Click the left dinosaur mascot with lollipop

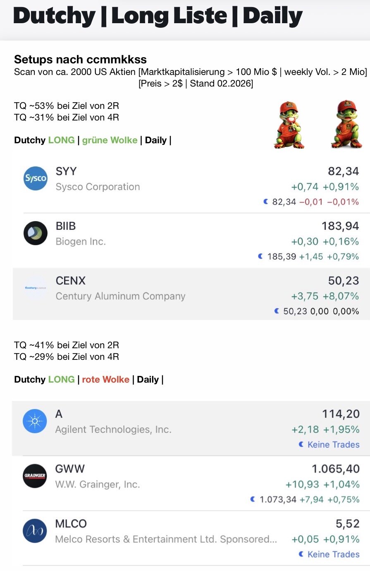[x=289, y=124]
